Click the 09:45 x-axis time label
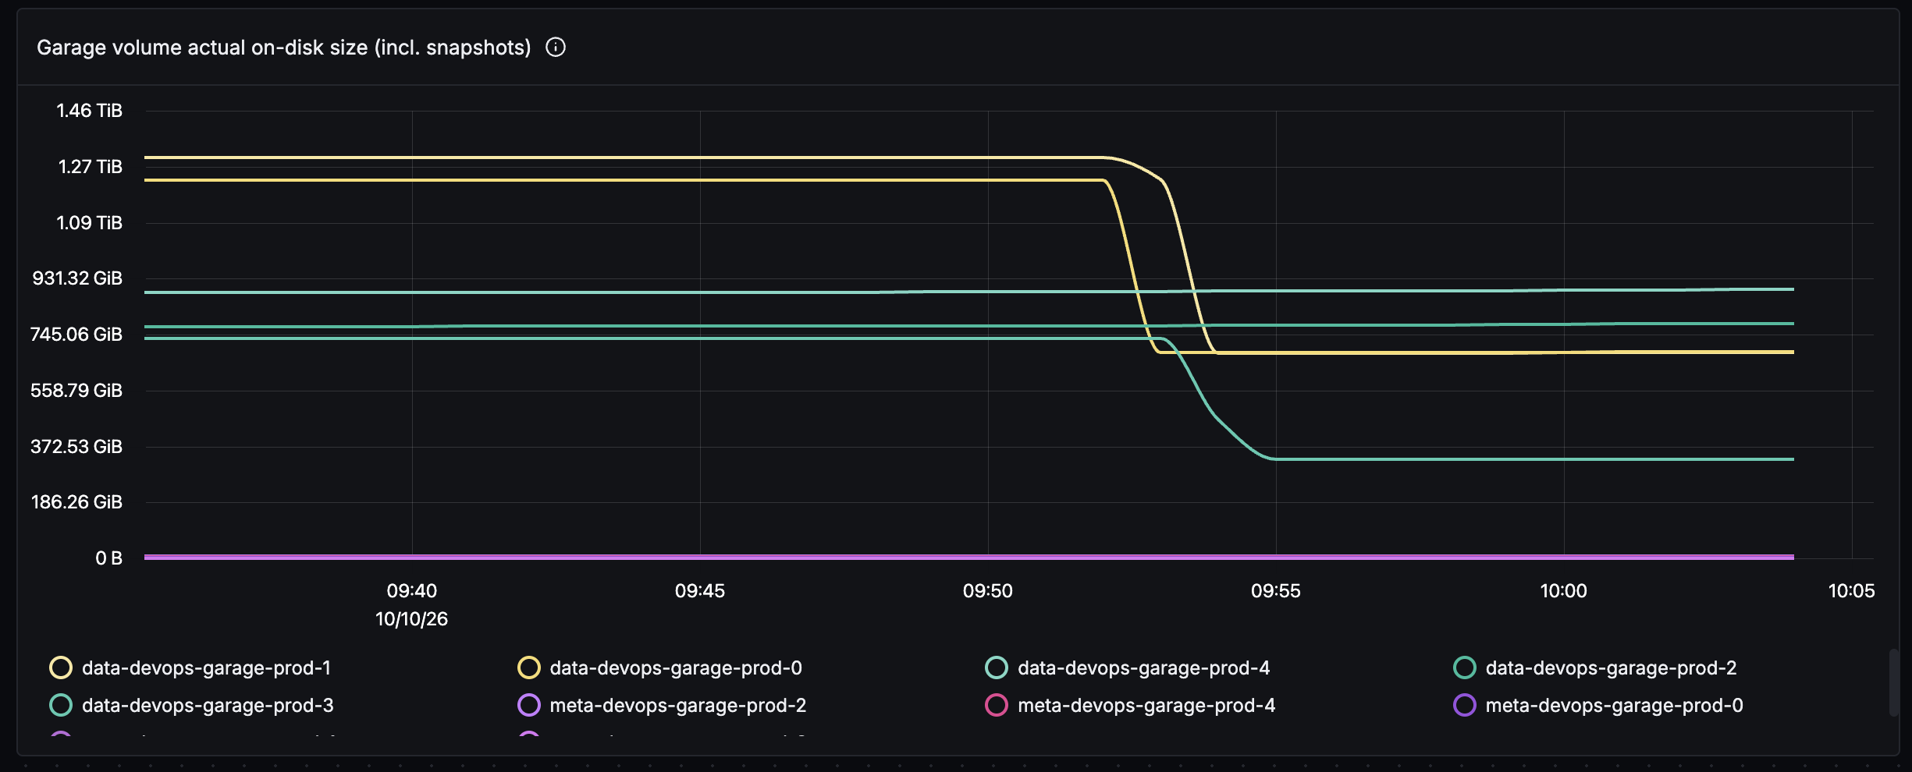This screenshot has width=1912, height=772. 700,591
